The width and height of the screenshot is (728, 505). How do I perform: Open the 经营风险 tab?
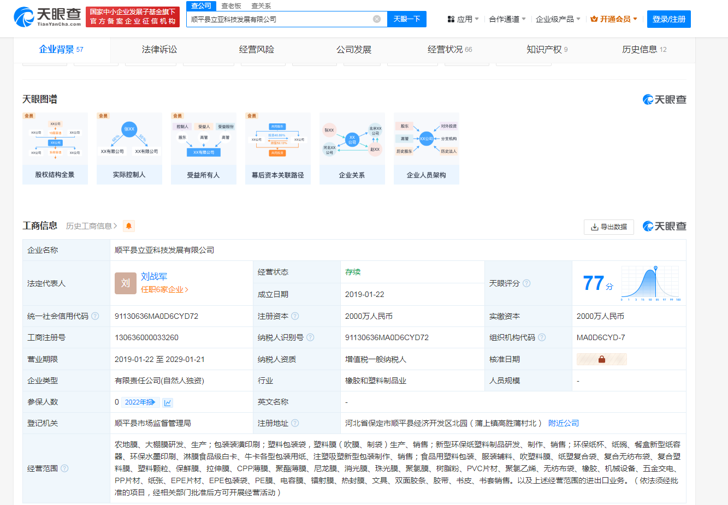(x=257, y=50)
